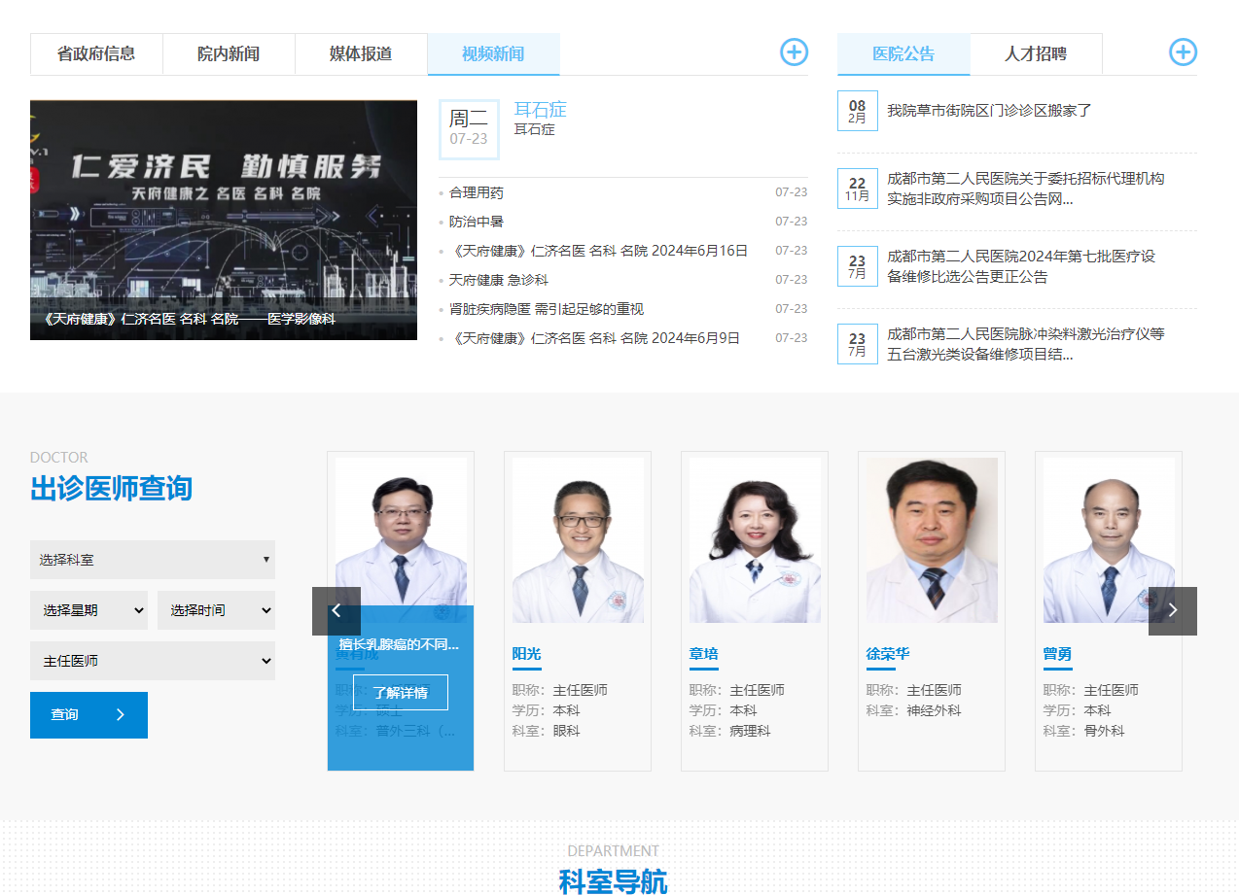
Task: Open the 我院草市街院区门诊诊区搬家了 notice
Action: pyautogui.click(x=990, y=111)
